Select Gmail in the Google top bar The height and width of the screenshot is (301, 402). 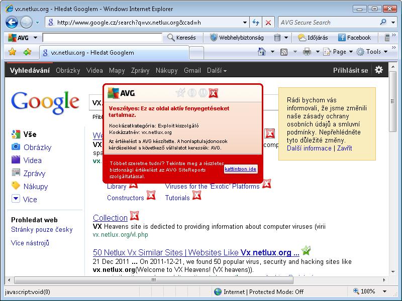click(192, 70)
